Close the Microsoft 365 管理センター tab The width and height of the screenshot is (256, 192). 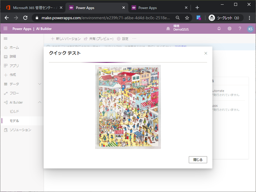click(x=61, y=8)
